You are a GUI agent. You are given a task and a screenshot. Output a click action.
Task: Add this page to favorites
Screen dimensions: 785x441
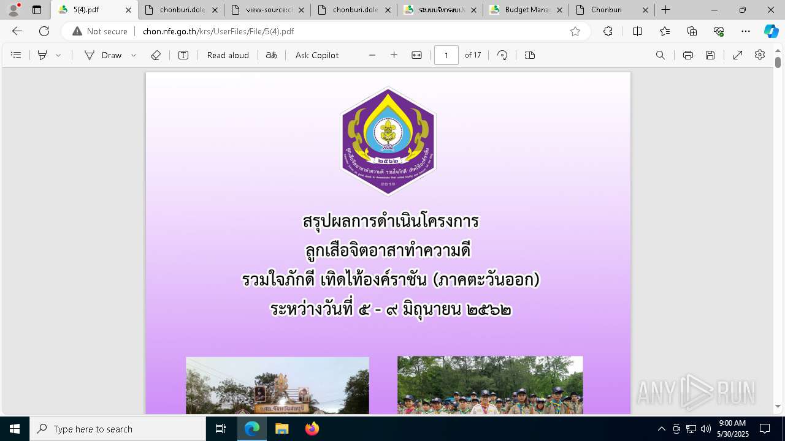tap(575, 31)
